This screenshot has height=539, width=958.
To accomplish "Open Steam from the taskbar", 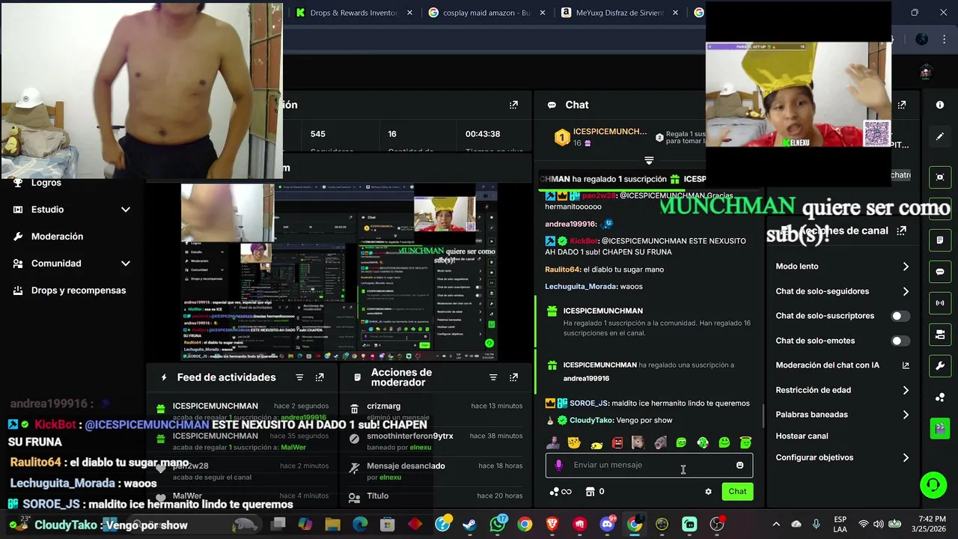I will coord(470,525).
